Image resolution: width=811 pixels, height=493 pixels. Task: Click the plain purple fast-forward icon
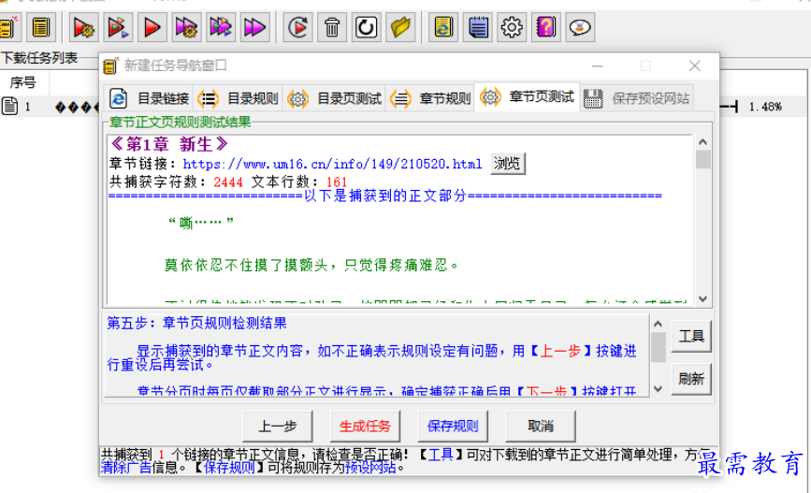click(x=254, y=27)
